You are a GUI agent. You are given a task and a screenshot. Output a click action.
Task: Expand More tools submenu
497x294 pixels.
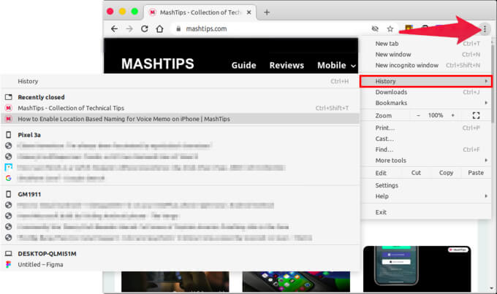click(x=426, y=160)
